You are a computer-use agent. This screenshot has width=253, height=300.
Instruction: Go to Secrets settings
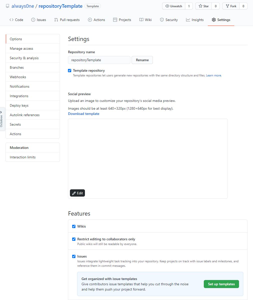33,124
